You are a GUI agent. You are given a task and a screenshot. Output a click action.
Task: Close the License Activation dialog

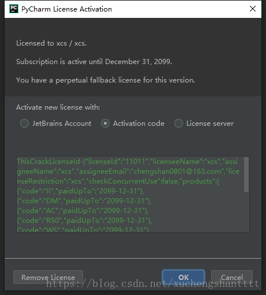pyautogui.click(x=253, y=9)
